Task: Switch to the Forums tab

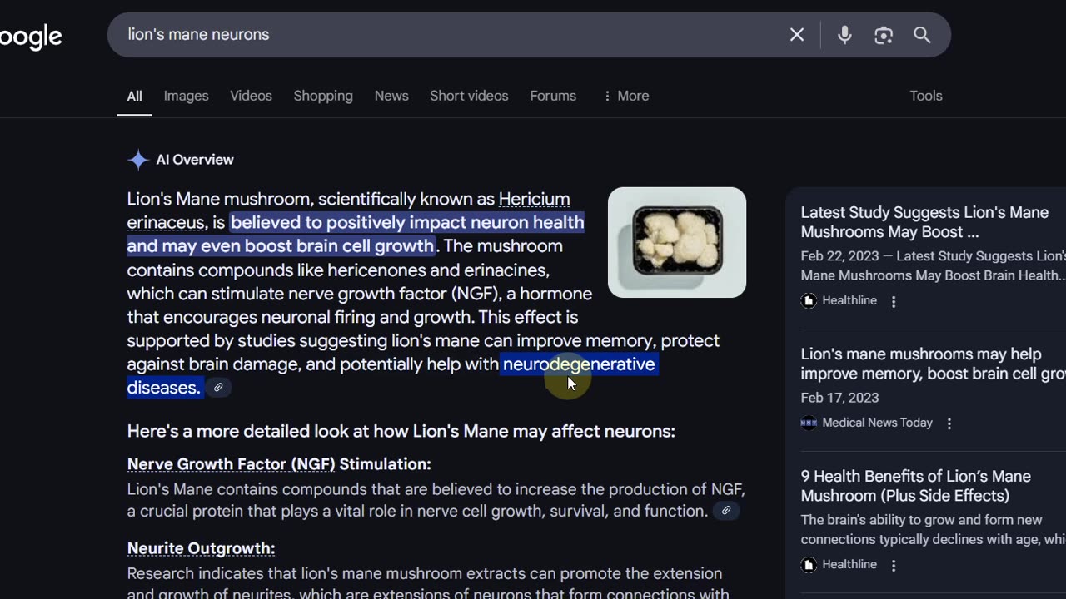Action: [x=553, y=96]
